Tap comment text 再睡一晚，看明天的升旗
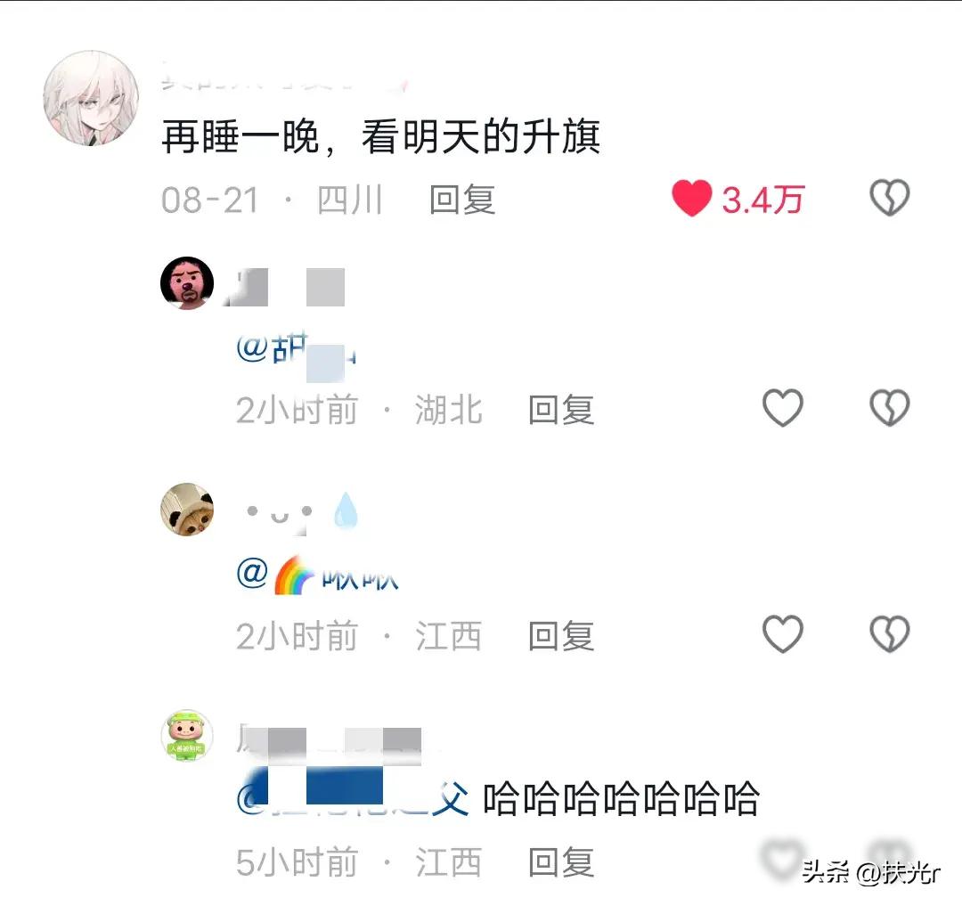Screen dimensions: 962x906 point(380,136)
